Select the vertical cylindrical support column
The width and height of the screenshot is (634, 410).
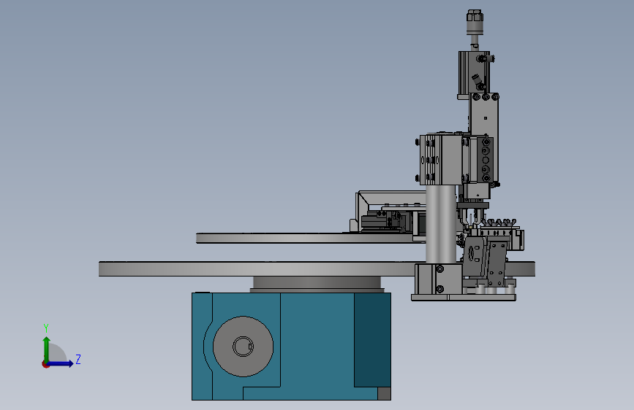point(441,225)
